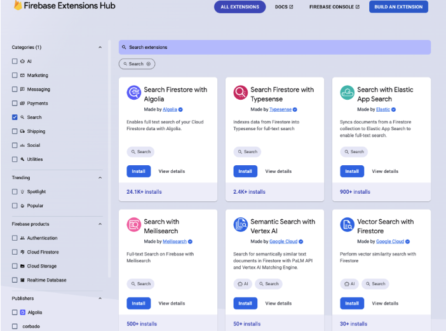Click the 24.1K+ installs text
The image size is (446, 331).
click(x=144, y=192)
